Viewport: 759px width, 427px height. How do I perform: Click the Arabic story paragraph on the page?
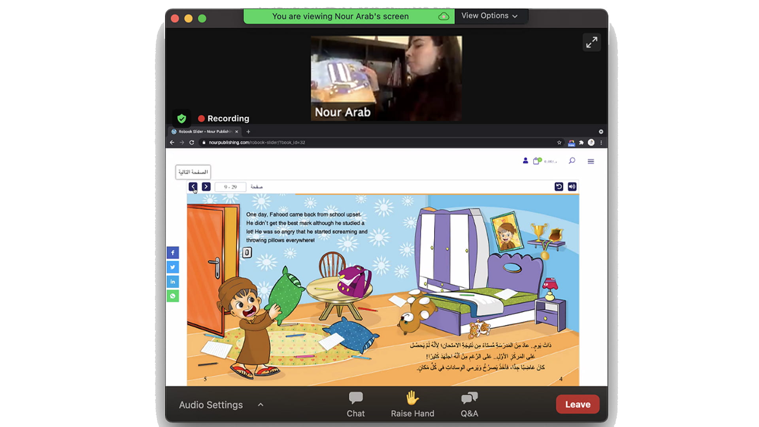[x=481, y=356]
